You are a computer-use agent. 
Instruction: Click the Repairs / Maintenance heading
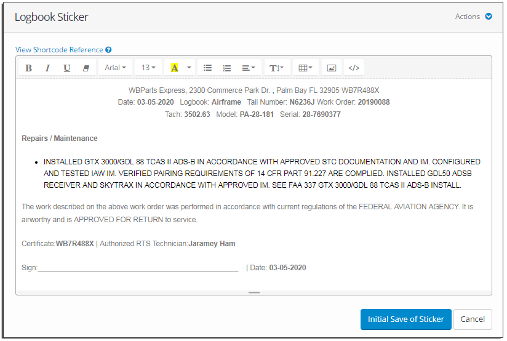(60, 138)
